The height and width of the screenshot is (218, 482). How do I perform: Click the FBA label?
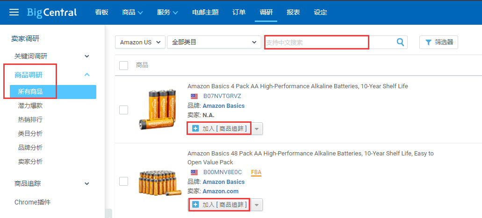pyautogui.click(x=256, y=172)
